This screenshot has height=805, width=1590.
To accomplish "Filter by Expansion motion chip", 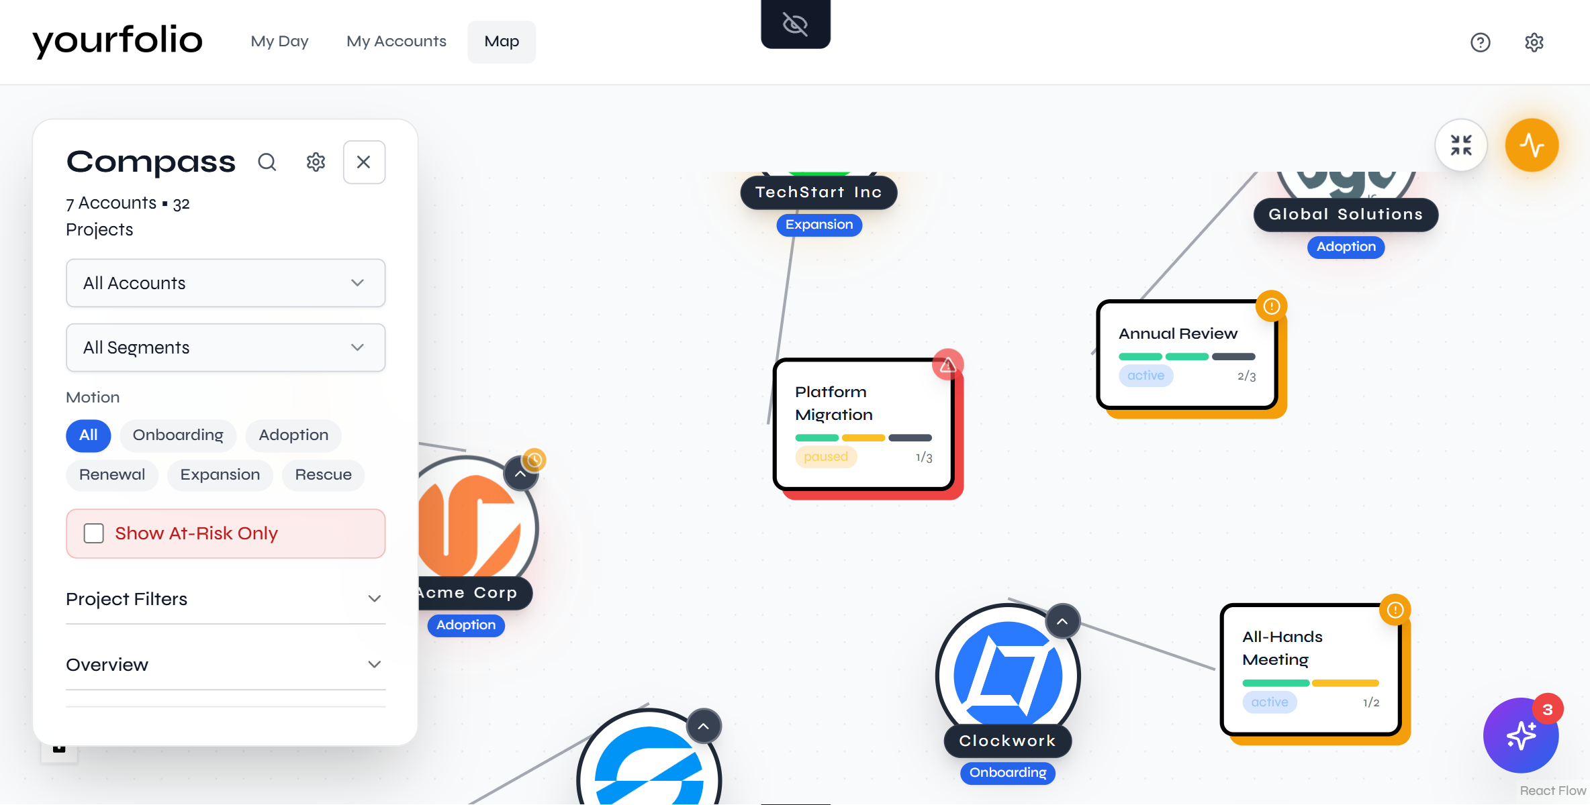I will coord(220,474).
